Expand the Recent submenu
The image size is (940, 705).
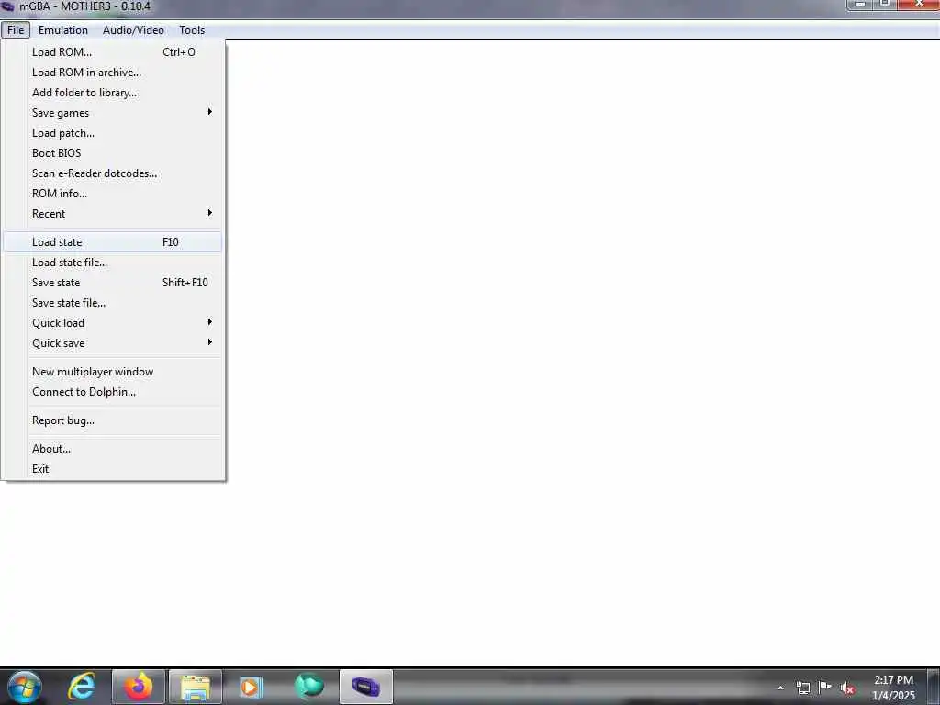(x=113, y=213)
